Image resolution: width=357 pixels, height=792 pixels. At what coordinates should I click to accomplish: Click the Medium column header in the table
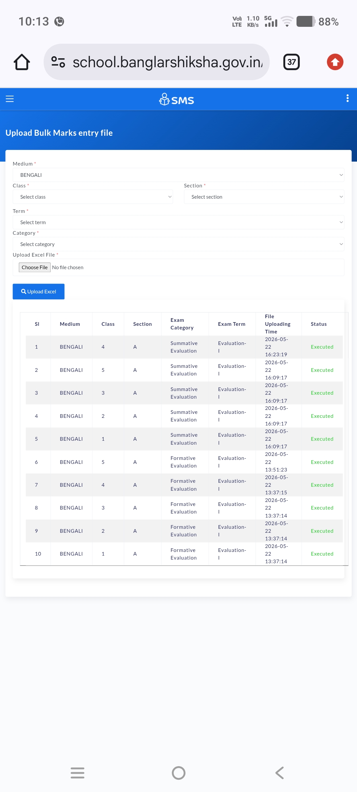click(x=70, y=324)
